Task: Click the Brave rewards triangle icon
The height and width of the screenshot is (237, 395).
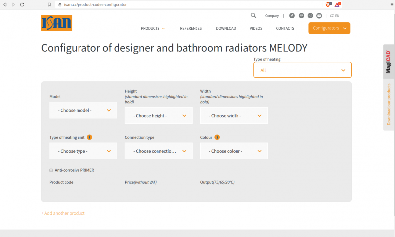Action: click(337, 4)
